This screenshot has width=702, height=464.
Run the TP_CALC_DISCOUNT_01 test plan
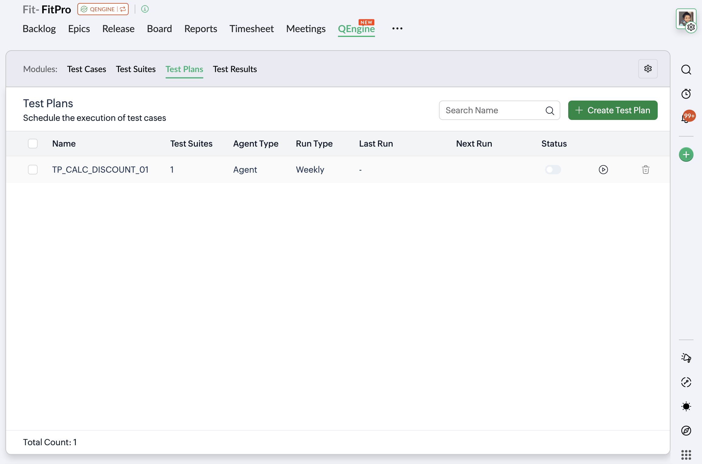click(603, 170)
